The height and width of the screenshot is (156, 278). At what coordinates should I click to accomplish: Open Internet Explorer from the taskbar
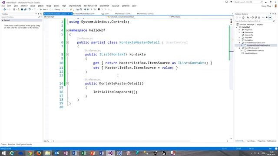[x=12, y=153]
